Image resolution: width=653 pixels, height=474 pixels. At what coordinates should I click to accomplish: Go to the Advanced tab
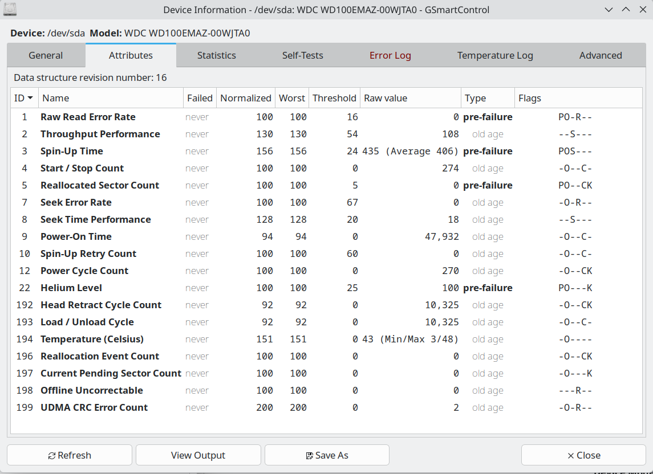click(x=600, y=55)
